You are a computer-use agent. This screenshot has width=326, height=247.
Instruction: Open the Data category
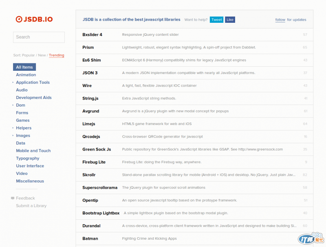point(21,143)
